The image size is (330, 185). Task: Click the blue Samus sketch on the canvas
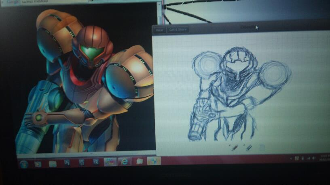click(x=240, y=94)
